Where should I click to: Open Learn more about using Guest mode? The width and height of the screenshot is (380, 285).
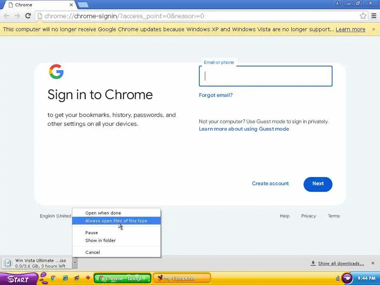pyautogui.click(x=244, y=129)
